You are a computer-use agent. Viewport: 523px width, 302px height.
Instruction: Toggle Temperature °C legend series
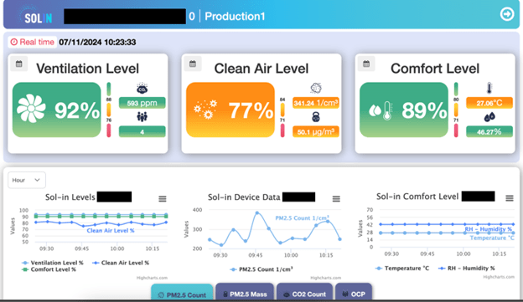pyautogui.click(x=402, y=268)
